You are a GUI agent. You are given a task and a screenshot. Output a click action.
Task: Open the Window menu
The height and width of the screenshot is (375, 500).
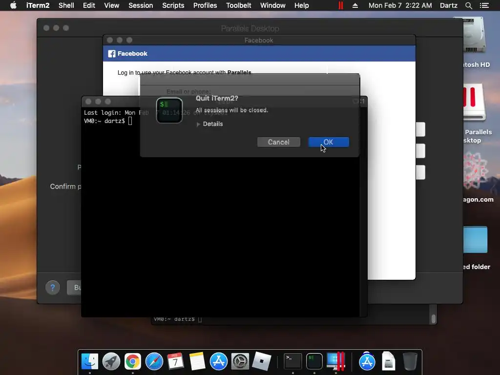tap(272, 5)
